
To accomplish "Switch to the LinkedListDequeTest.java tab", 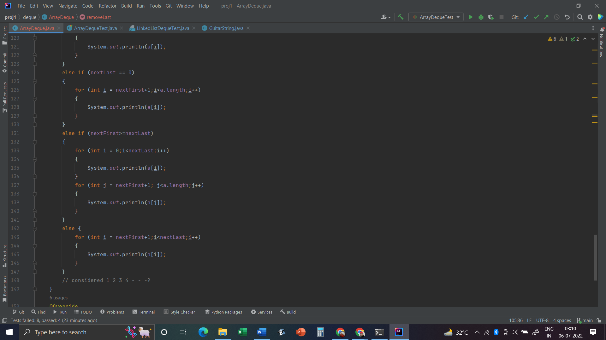I will [163, 28].
